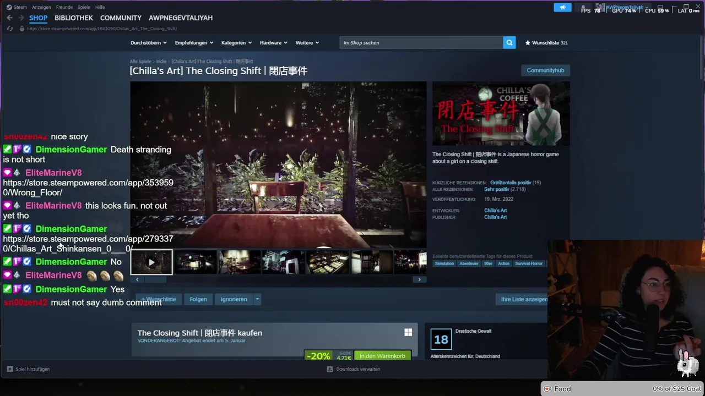705x396 pixels.
Task: Click the -20% discount badge
Action: [x=318, y=356]
